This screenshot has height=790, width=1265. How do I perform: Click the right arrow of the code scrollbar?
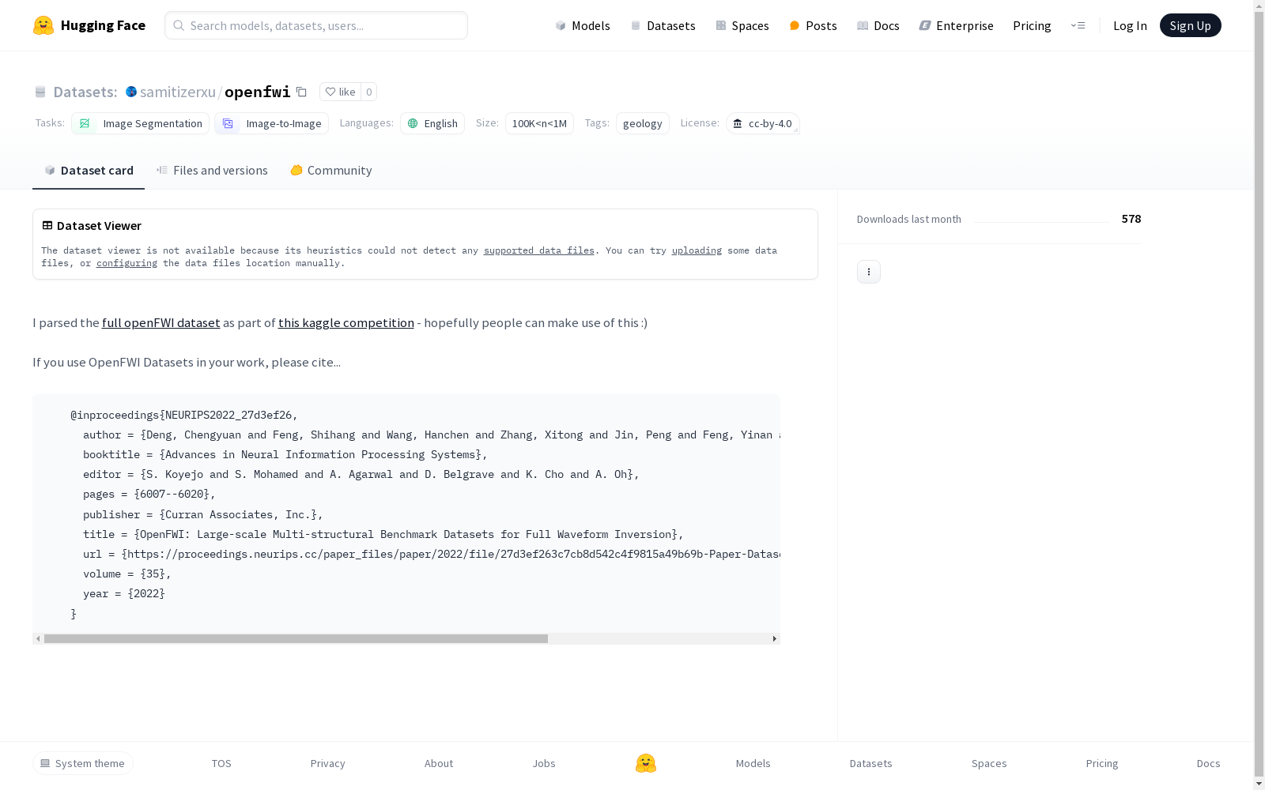[774, 638]
